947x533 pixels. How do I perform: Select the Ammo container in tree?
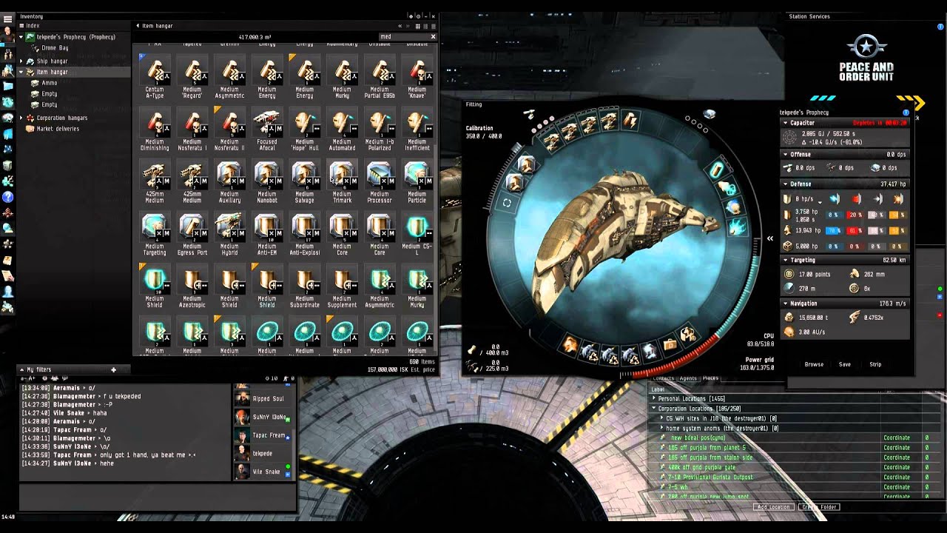50,83
